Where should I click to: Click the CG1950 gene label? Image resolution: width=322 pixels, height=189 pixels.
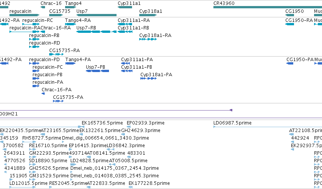(x=294, y=11)
